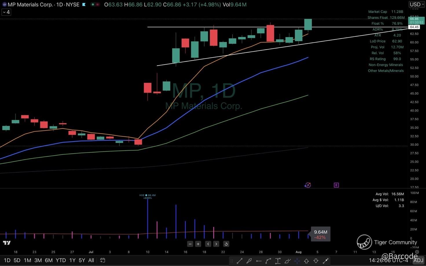Viewport: 426px width, 266px height.
Task: Select the arrow down marker tool
Action: click(x=316, y=261)
